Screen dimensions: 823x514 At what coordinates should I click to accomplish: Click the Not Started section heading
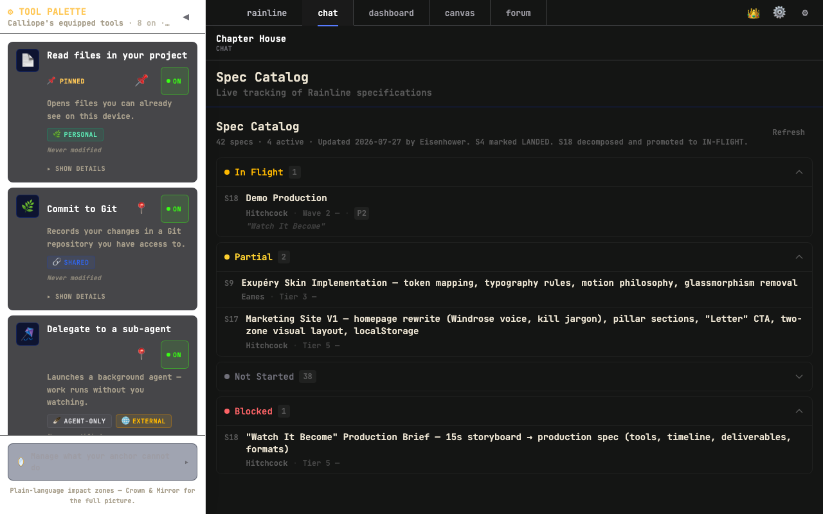pyautogui.click(x=264, y=377)
